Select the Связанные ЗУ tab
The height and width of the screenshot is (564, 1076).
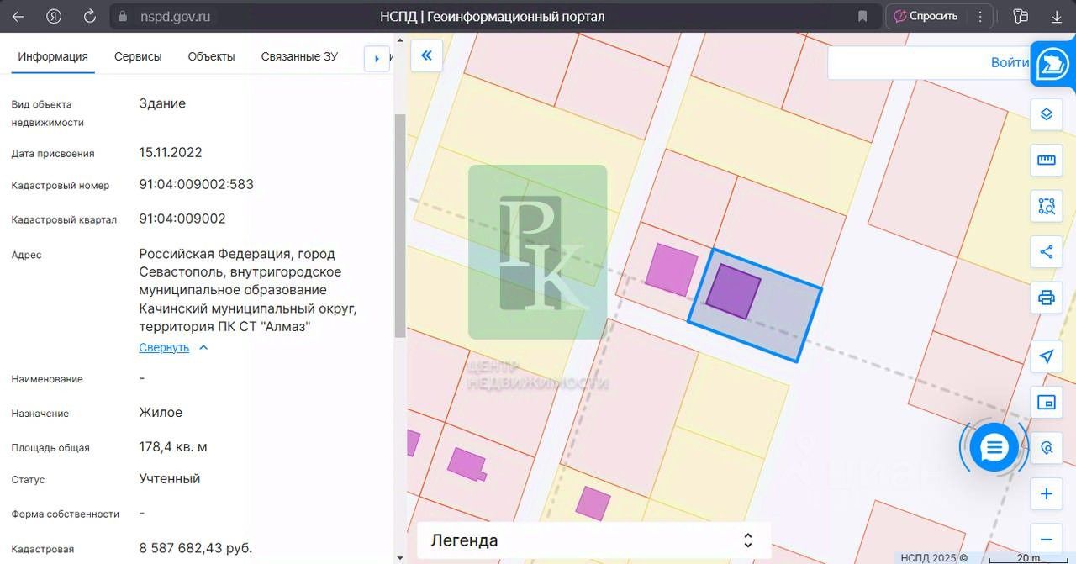(x=299, y=56)
